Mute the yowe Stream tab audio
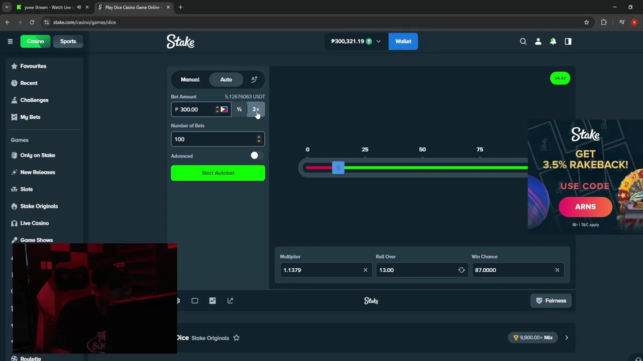The height and width of the screenshot is (361, 643). point(79,7)
